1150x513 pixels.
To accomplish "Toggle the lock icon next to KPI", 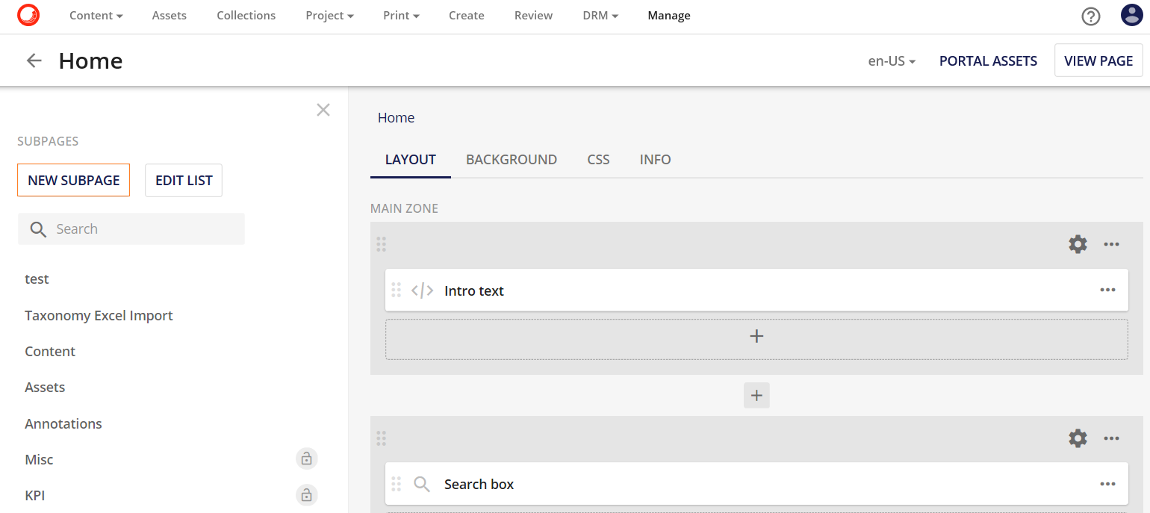I will (306, 494).
